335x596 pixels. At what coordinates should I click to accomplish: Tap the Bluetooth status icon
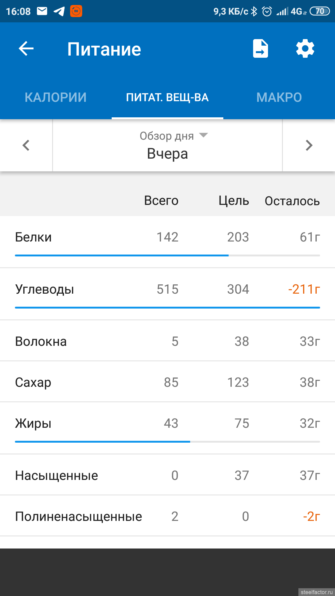[x=254, y=11]
